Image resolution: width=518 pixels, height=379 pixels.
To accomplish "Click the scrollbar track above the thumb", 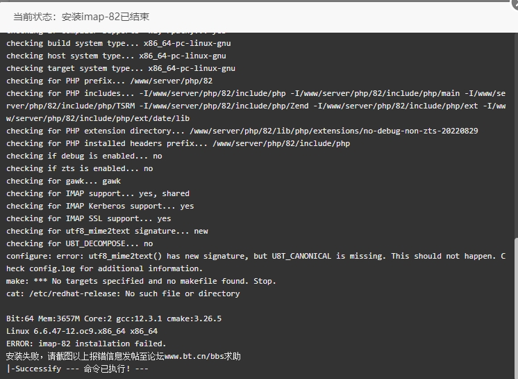I will (516, 135).
